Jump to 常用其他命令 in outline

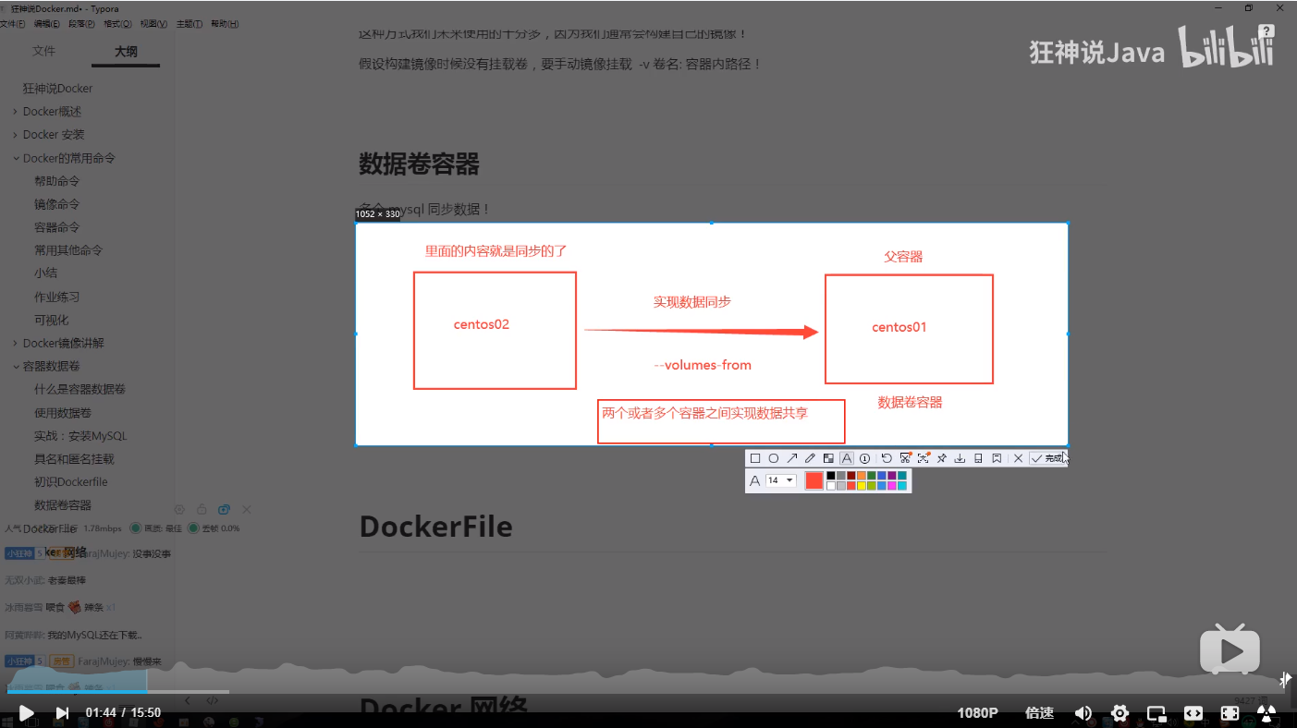tap(68, 250)
